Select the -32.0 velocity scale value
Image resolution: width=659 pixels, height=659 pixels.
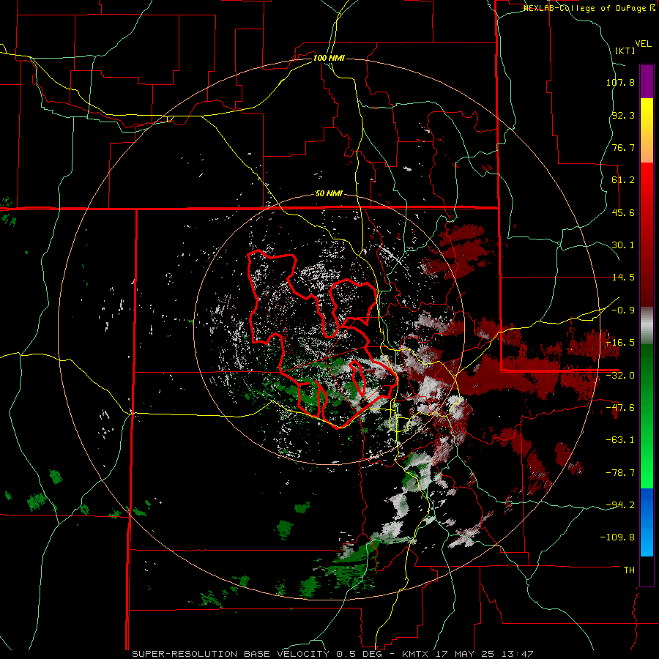tap(620, 376)
